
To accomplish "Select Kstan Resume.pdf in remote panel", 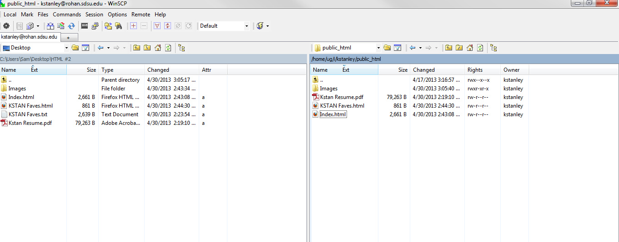I will pyautogui.click(x=342, y=97).
